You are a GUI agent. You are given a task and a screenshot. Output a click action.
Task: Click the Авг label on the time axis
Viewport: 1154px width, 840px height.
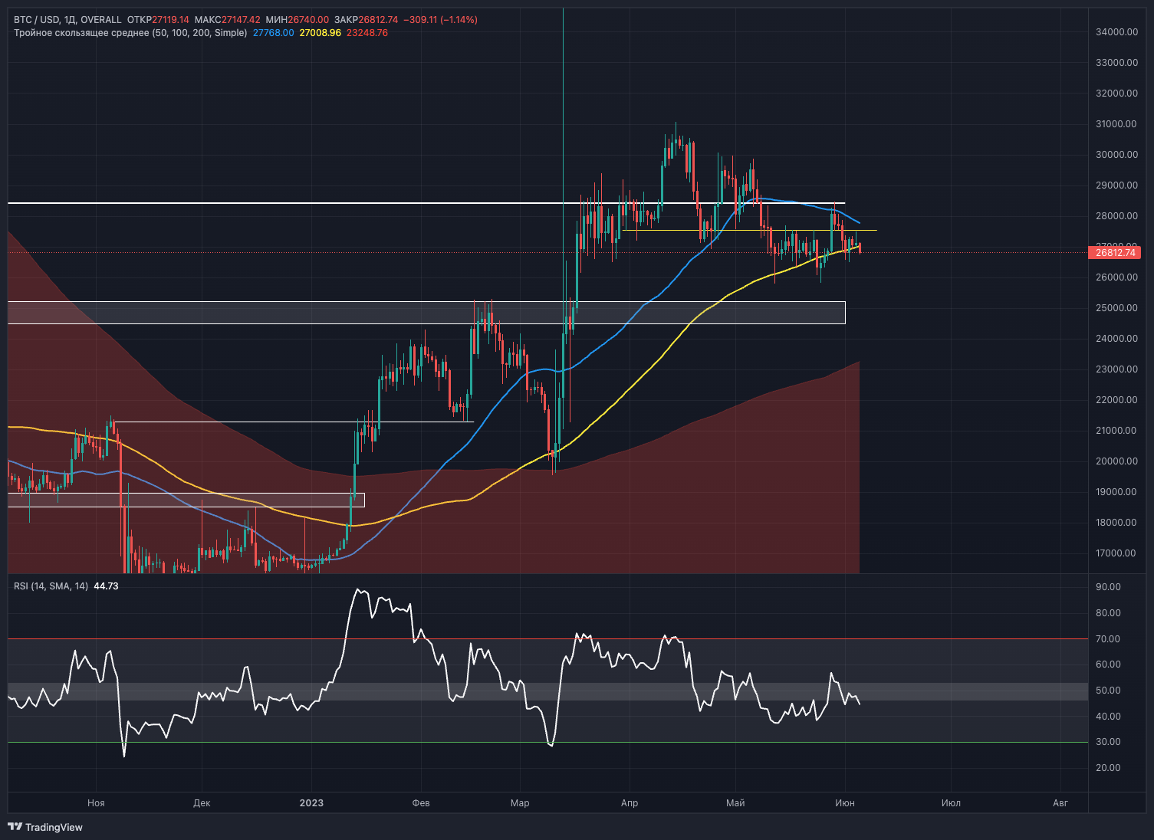pos(1060,803)
